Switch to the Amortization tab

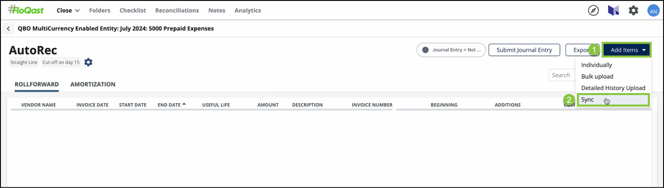coord(93,84)
